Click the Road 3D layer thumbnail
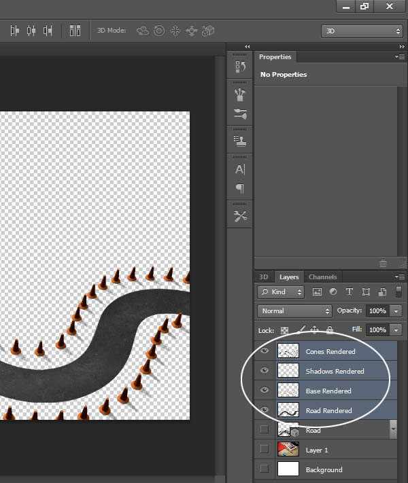Screen dimensions: 408x483 (x=288, y=429)
